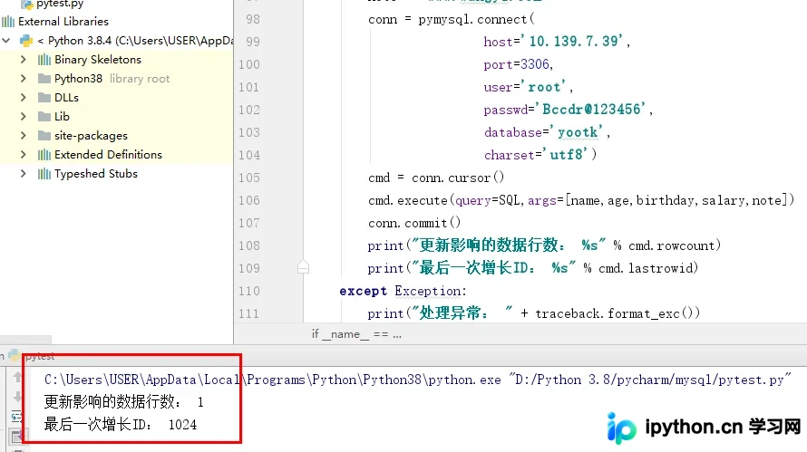Click the Python38 folder icon
Viewport: 807px width, 452px height.
click(44, 79)
